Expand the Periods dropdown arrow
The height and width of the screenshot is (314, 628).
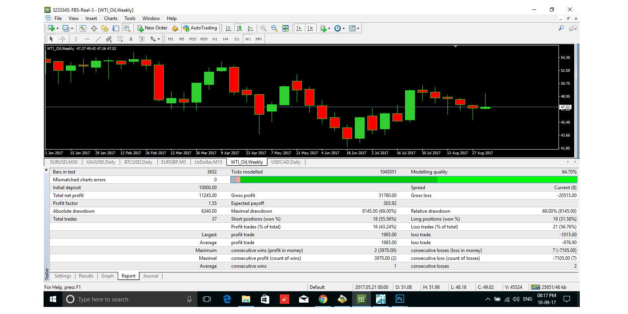point(343,28)
